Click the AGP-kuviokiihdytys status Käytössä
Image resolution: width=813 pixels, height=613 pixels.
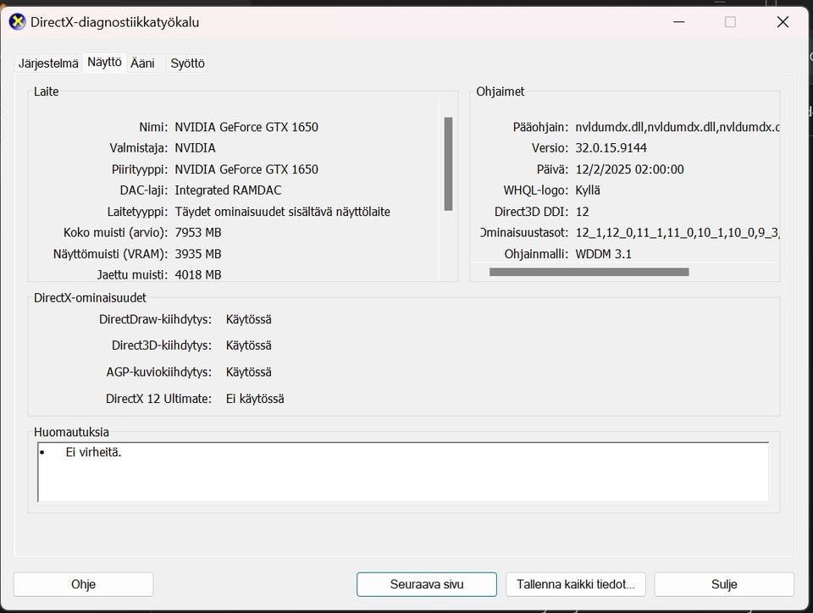point(248,372)
